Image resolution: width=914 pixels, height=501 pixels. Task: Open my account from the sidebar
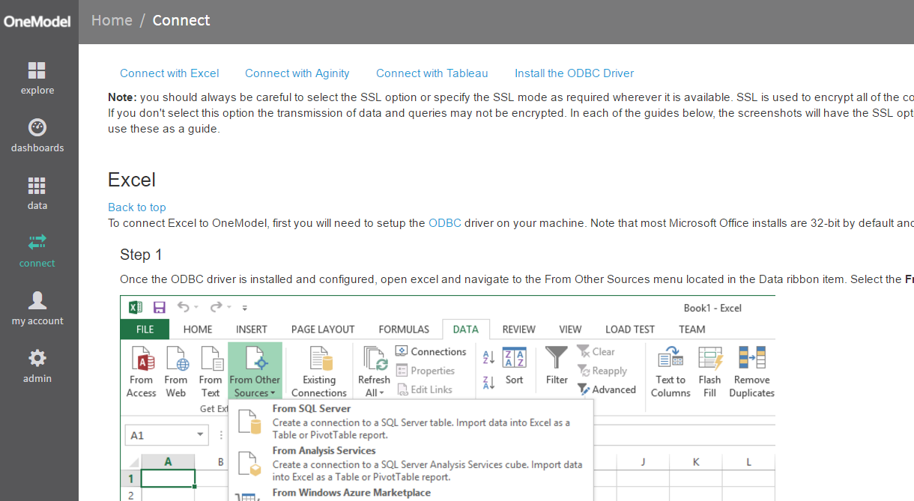pos(37,309)
